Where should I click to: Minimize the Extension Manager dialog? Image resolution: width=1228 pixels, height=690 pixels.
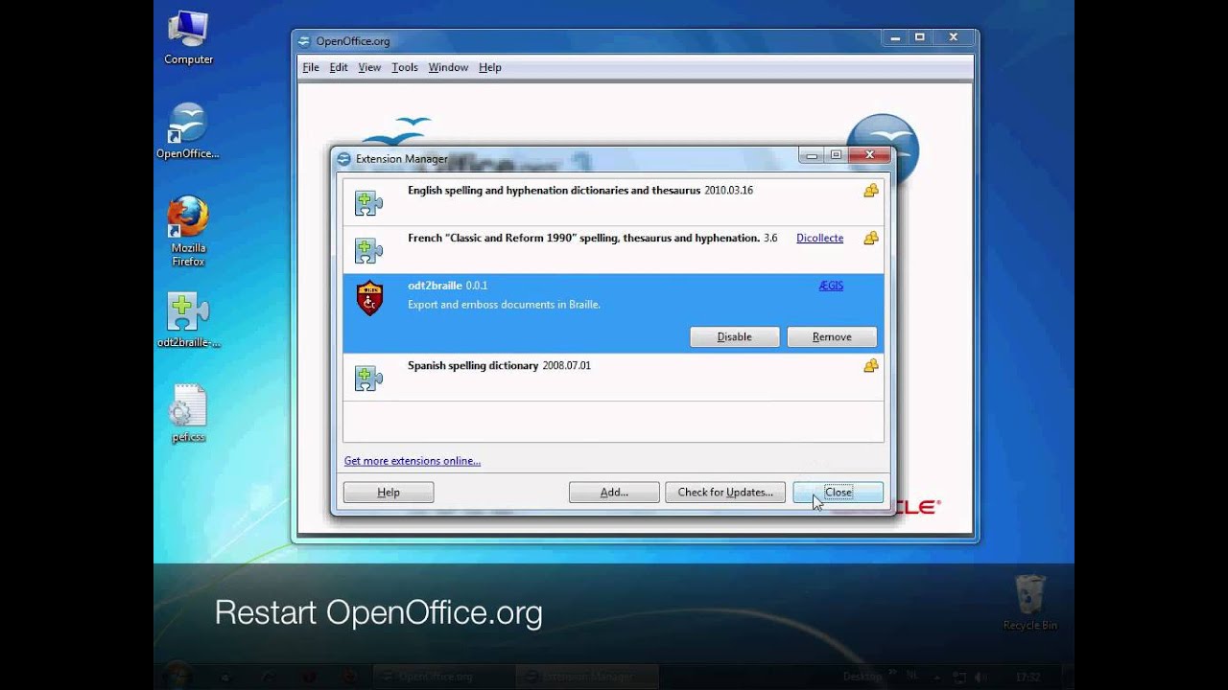pos(812,155)
